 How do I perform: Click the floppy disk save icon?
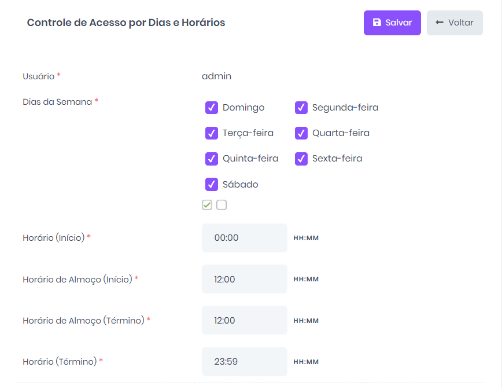coord(377,23)
